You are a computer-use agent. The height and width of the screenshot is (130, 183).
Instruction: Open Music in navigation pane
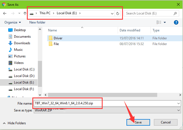pyautogui.click(x=18, y=50)
